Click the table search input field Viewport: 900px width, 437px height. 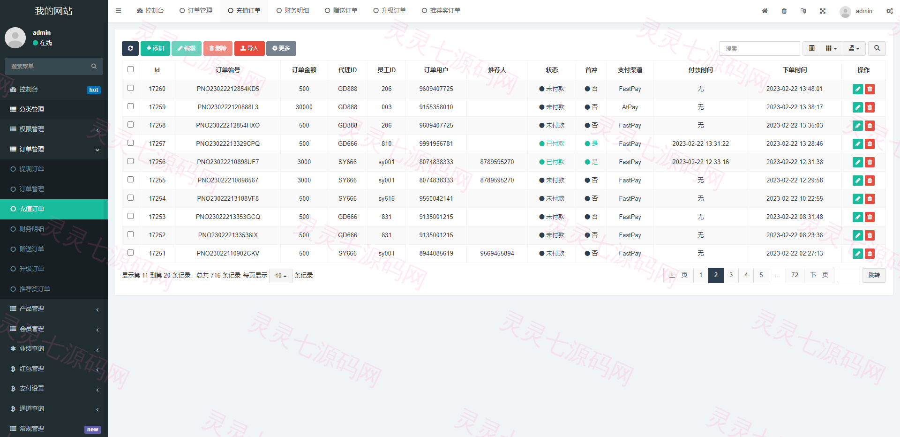click(x=759, y=48)
